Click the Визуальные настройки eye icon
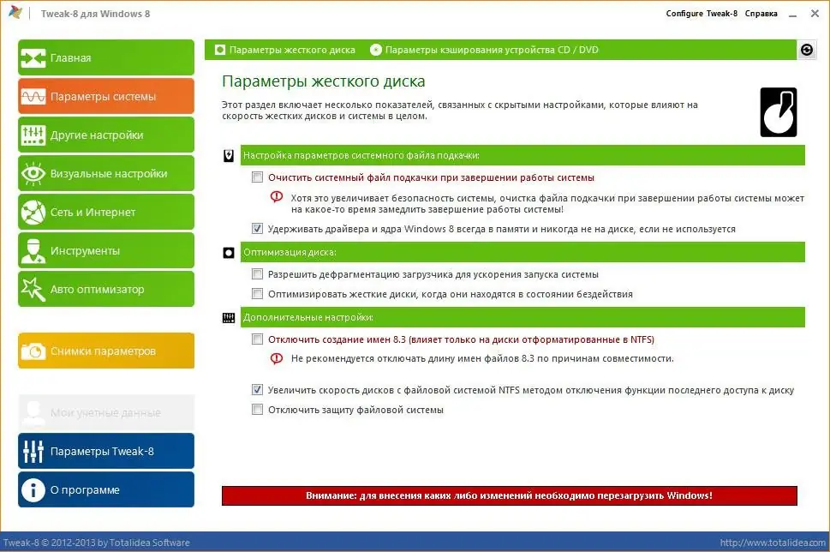830x552 pixels. click(x=33, y=174)
